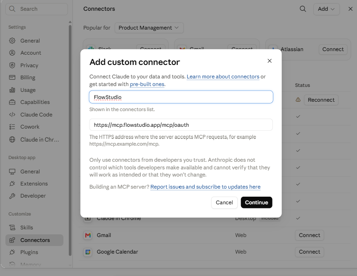This screenshot has width=357, height=276.
Task: Click the Capabilities briefcase icon
Action: tap(12, 102)
